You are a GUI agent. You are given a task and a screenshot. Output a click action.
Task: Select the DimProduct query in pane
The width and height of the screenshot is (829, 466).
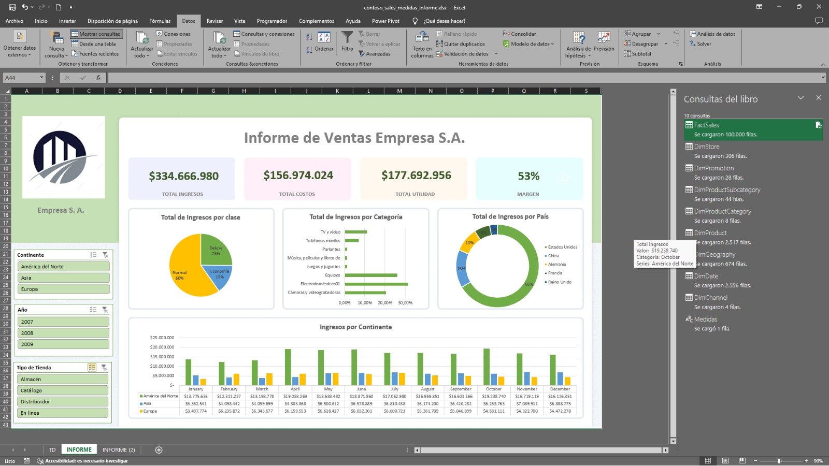[710, 233]
